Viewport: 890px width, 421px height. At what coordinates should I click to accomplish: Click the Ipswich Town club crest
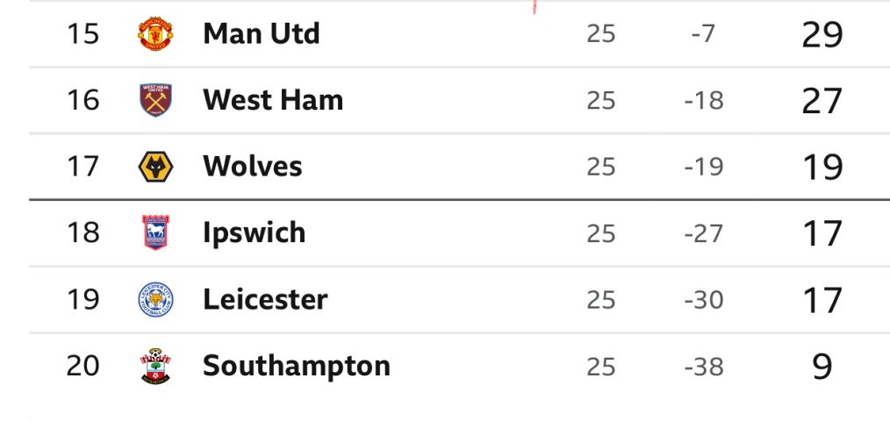[x=155, y=232]
